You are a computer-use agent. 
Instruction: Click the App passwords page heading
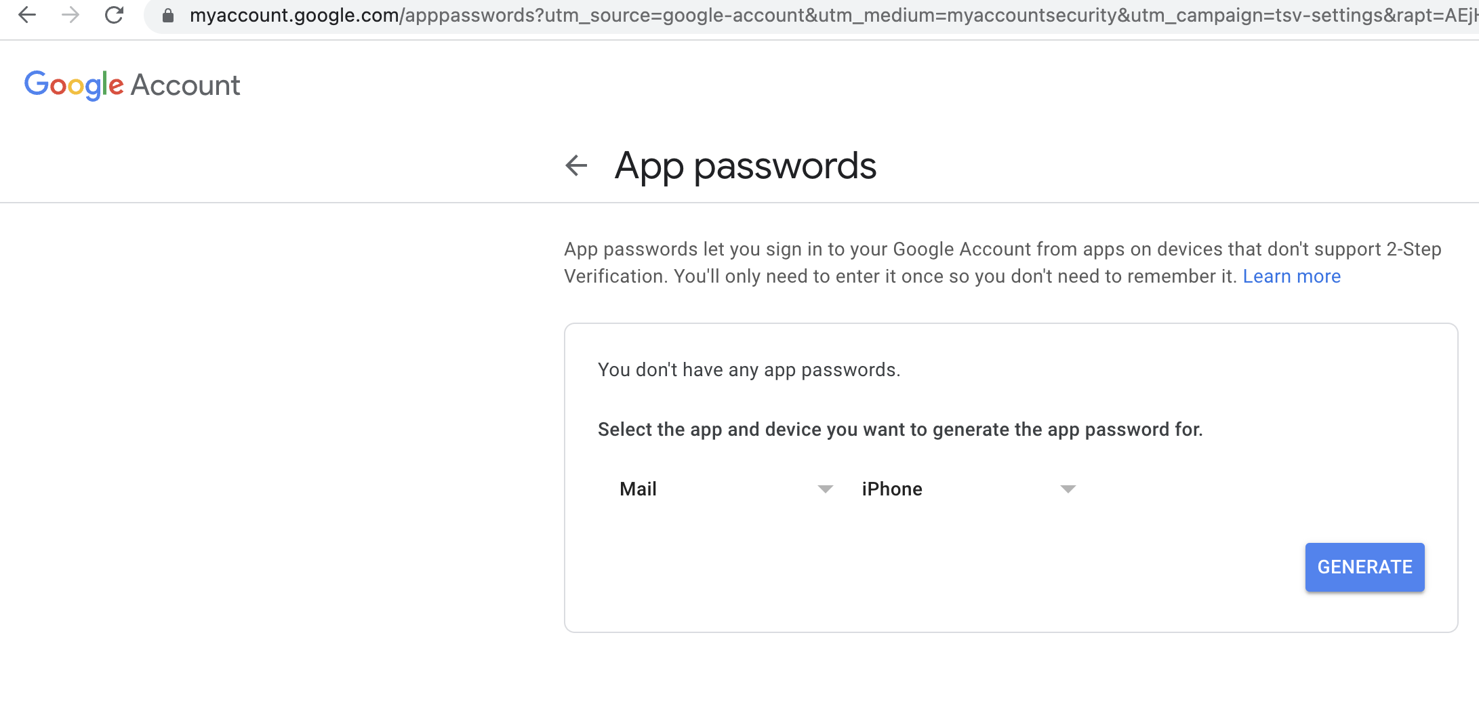coord(745,166)
